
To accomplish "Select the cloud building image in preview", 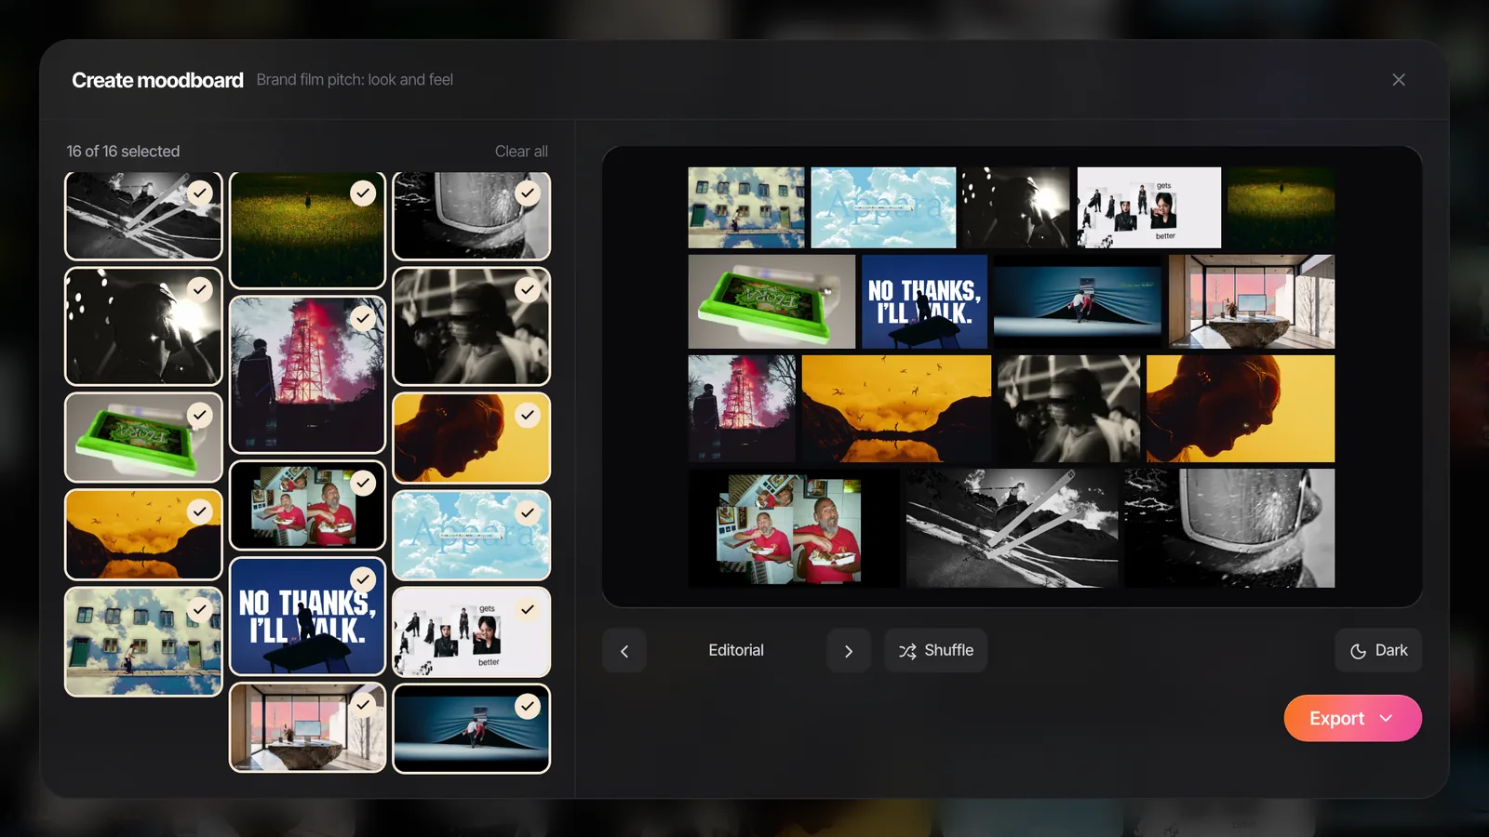I will click(746, 207).
